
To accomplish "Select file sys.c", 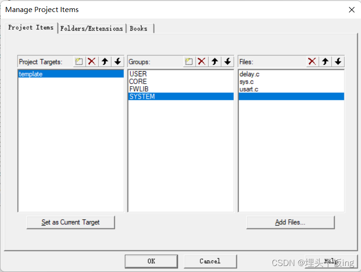I will point(291,82).
